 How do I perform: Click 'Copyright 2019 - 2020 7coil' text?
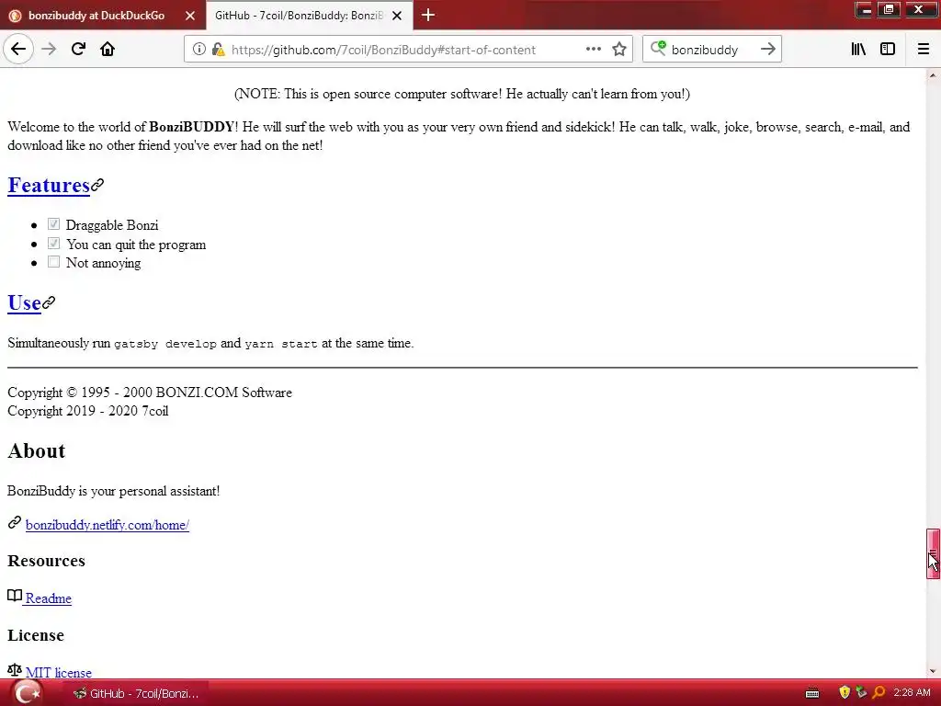87,411
